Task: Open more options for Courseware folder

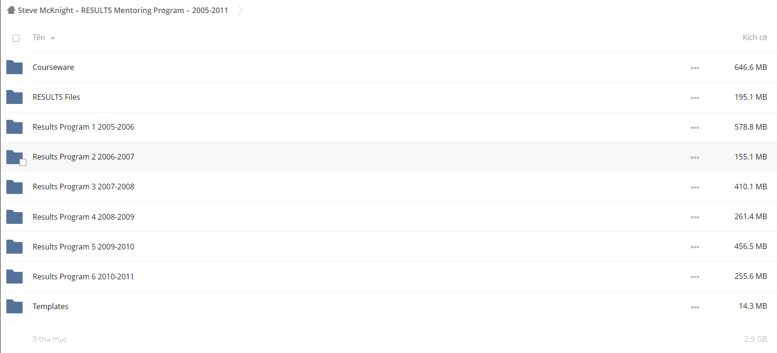Action: tap(695, 68)
